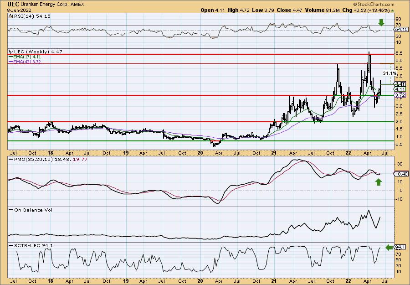Image resolution: width=410 pixels, height=285 pixels.
Task: Click the On Balance Vol label
Action: pos(33,210)
